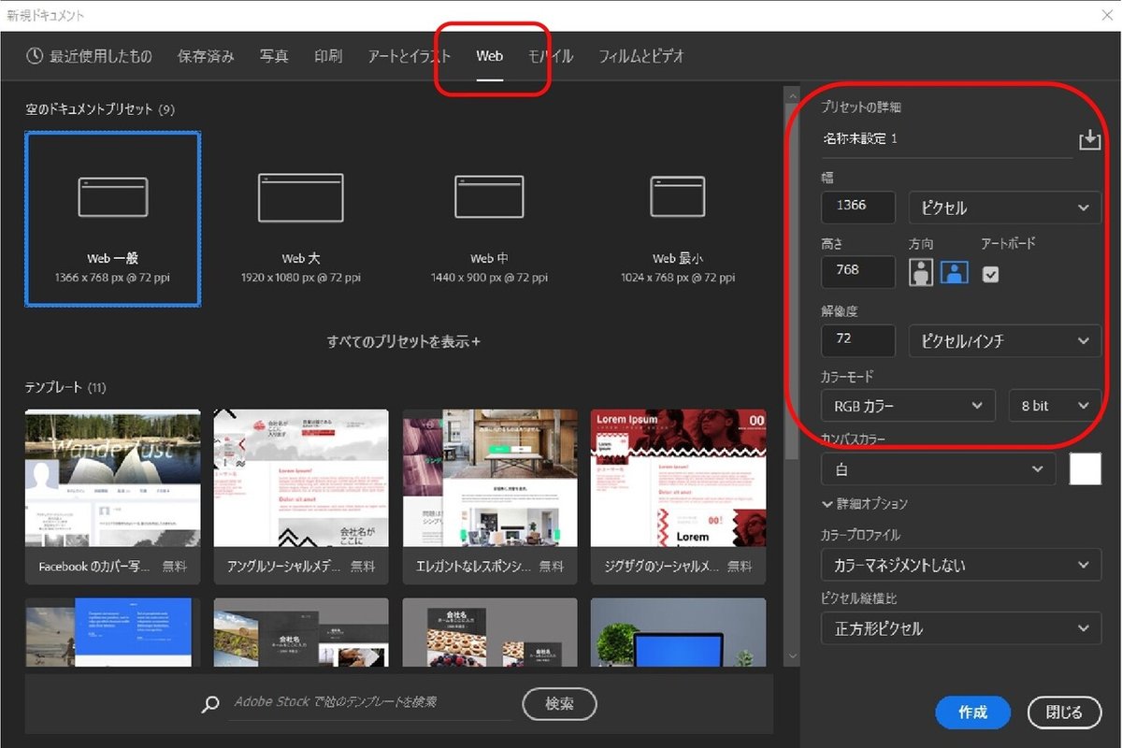
Task: Open the ジグザグのソーシャルメディア template
Action: click(x=679, y=496)
